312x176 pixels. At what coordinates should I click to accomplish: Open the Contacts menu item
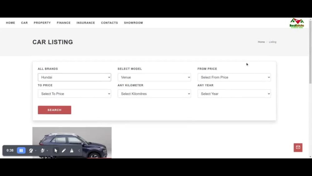110,23
